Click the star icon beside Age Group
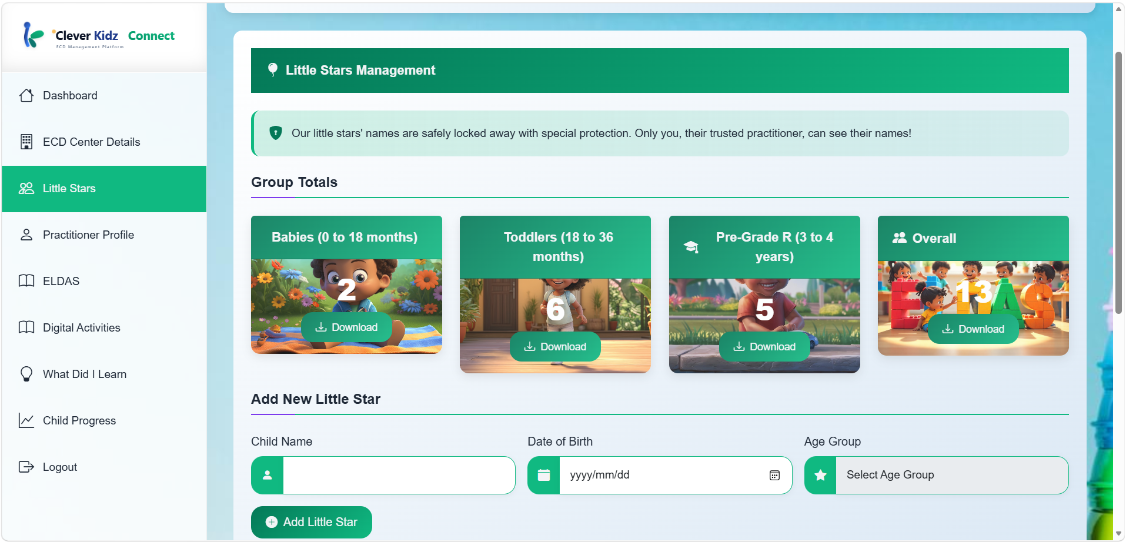 tap(820, 475)
